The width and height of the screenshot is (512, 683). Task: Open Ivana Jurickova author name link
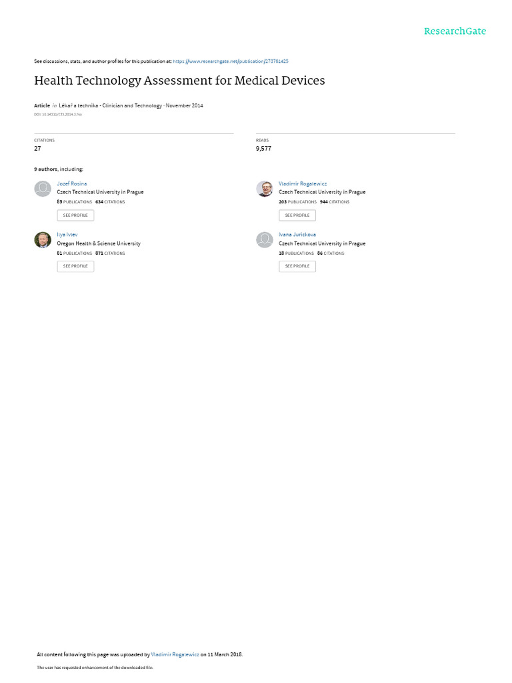tap(297, 235)
